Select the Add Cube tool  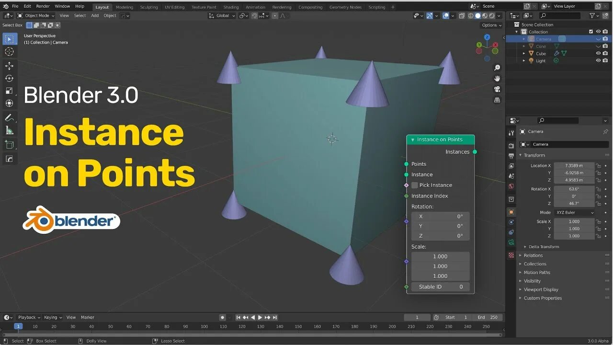tap(10, 144)
